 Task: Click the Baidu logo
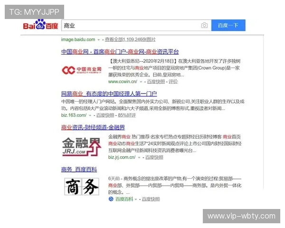point(40,25)
